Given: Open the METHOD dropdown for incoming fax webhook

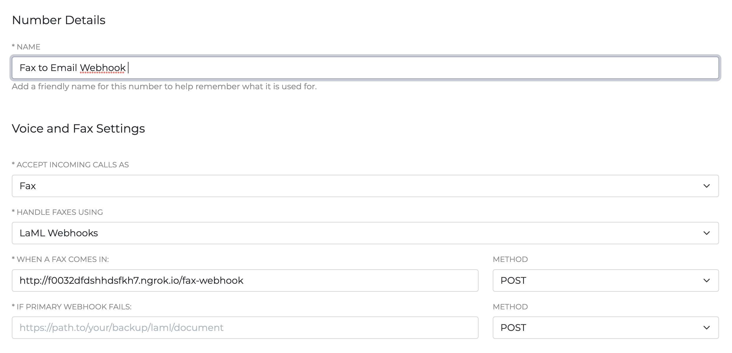Looking at the screenshot, I should coord(606,281).
